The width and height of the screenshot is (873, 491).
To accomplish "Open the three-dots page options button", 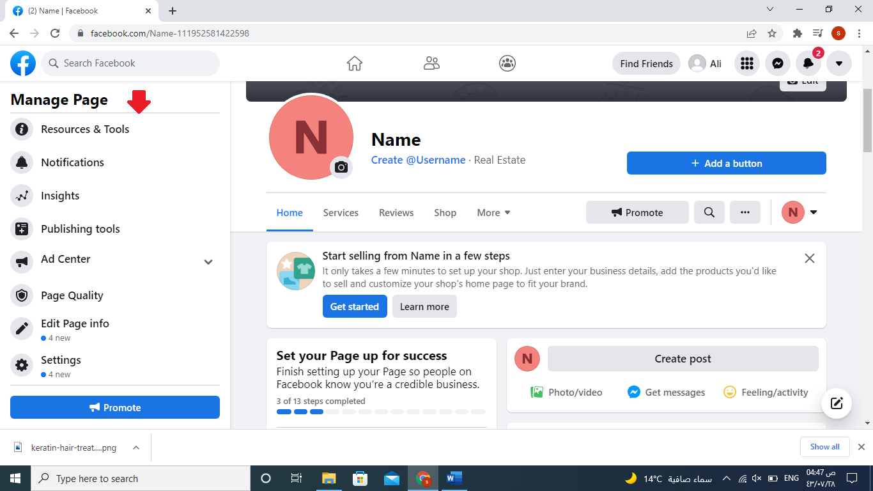I will [x=745, y=212].
